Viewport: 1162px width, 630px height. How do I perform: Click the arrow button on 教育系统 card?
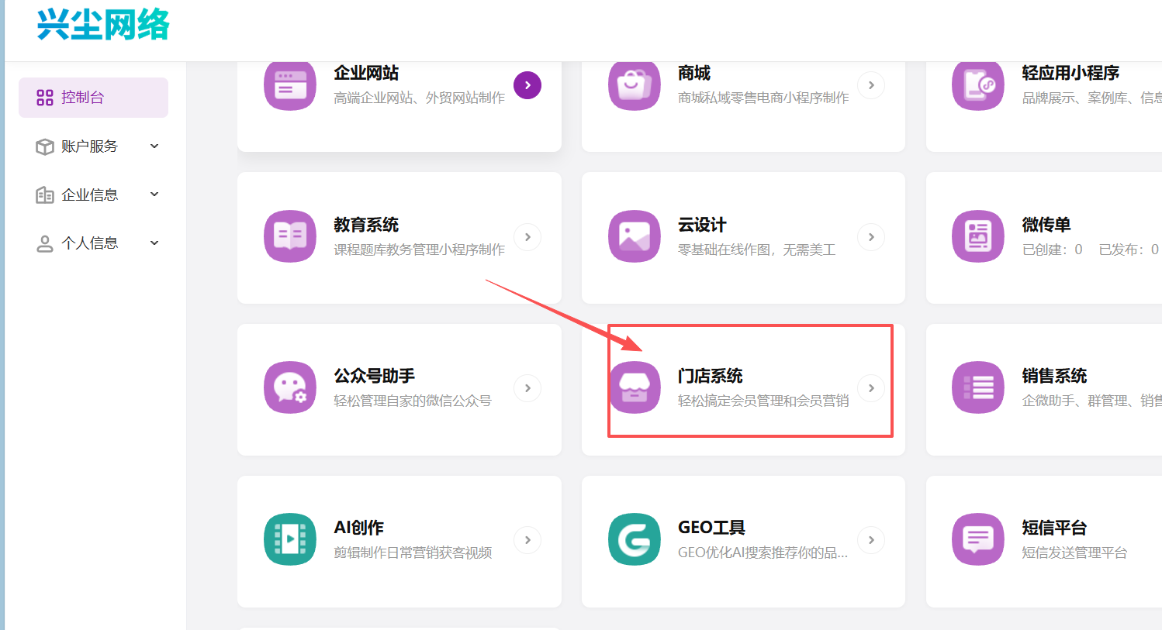(x=527, y=237)
